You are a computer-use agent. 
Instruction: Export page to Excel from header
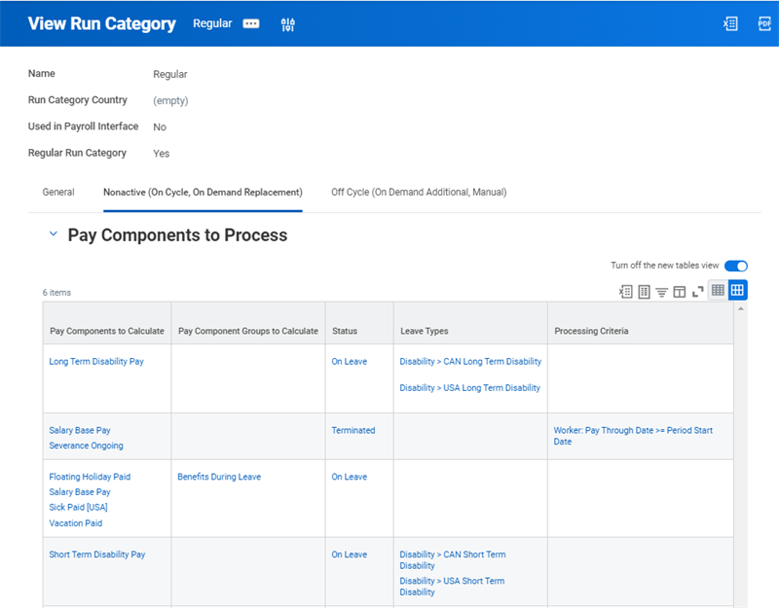click(x=730, y=23)
